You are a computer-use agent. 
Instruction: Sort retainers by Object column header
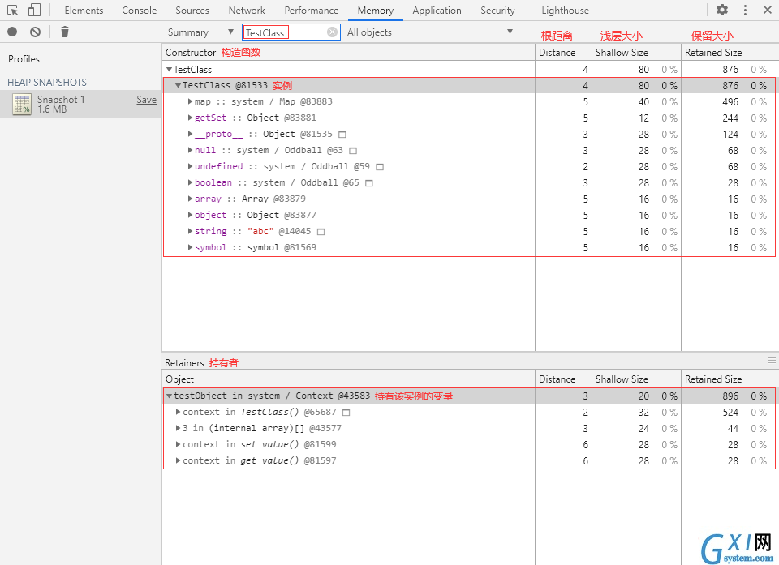[348, 379]
